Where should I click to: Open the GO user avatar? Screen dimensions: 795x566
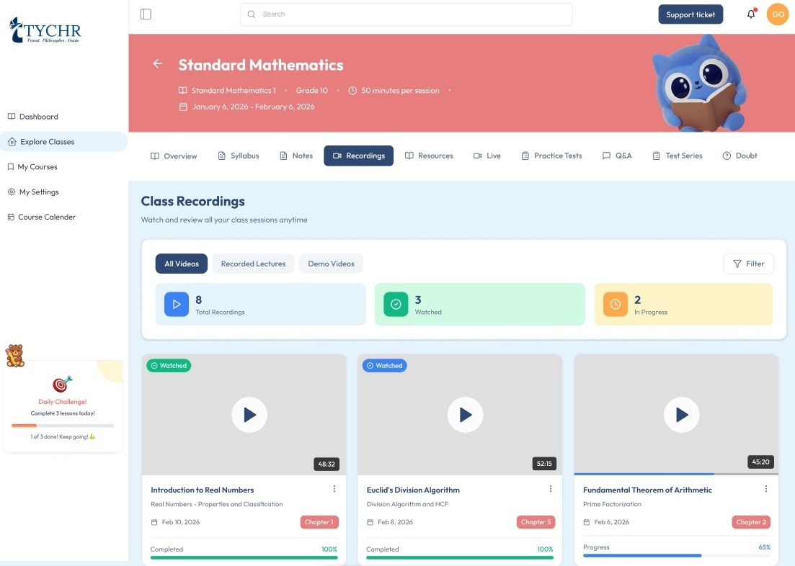(x=778, y=14)
